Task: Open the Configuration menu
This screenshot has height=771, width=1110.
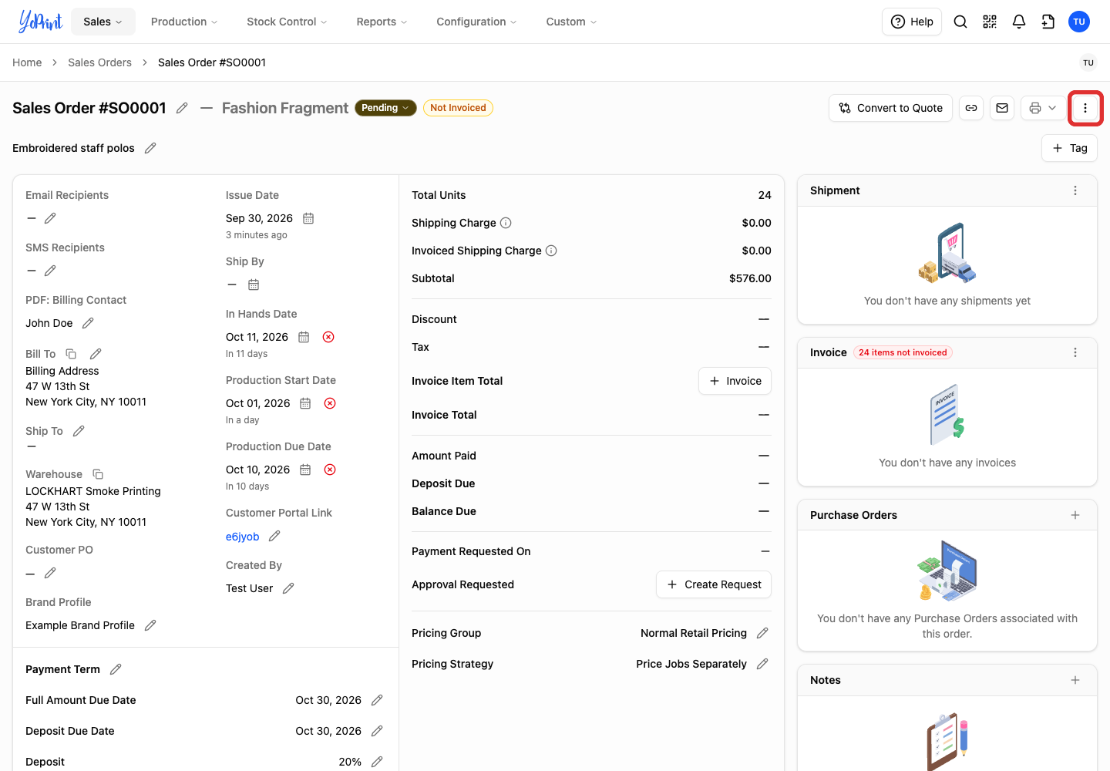Action: (x=476, y=22)
